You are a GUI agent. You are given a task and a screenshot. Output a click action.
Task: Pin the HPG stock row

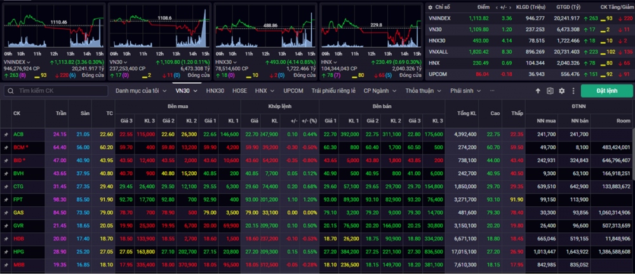tap(6, 252)
